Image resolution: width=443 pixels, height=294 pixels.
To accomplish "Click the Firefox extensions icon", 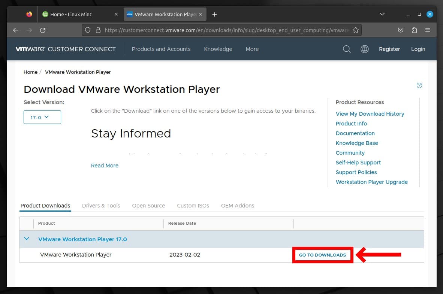I will tap(414, 30).
